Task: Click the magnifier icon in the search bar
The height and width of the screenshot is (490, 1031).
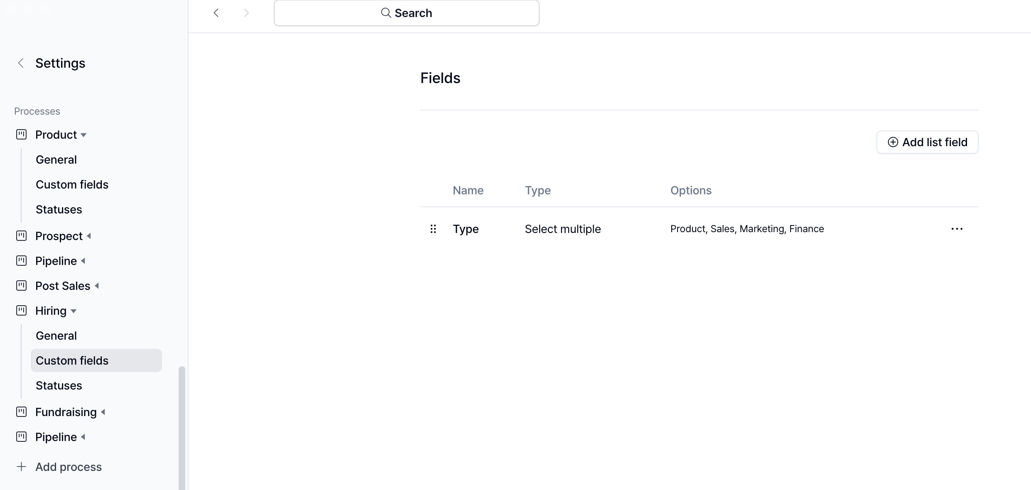Action: [385, 13]
